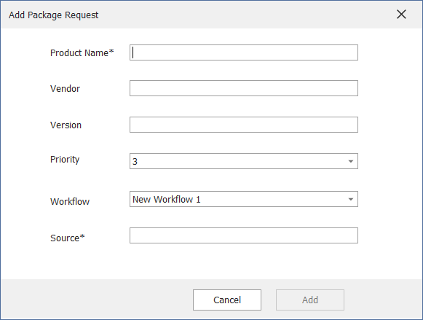The width and height of the screenshot is (423, 320).
Task: Click the 'Workflow' label text
Action: [x=70, y=201]
